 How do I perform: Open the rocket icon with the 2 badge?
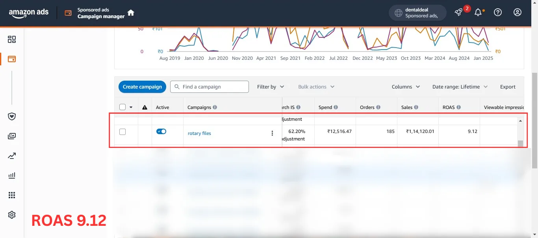pyautogui.click(x=458, y=13)
